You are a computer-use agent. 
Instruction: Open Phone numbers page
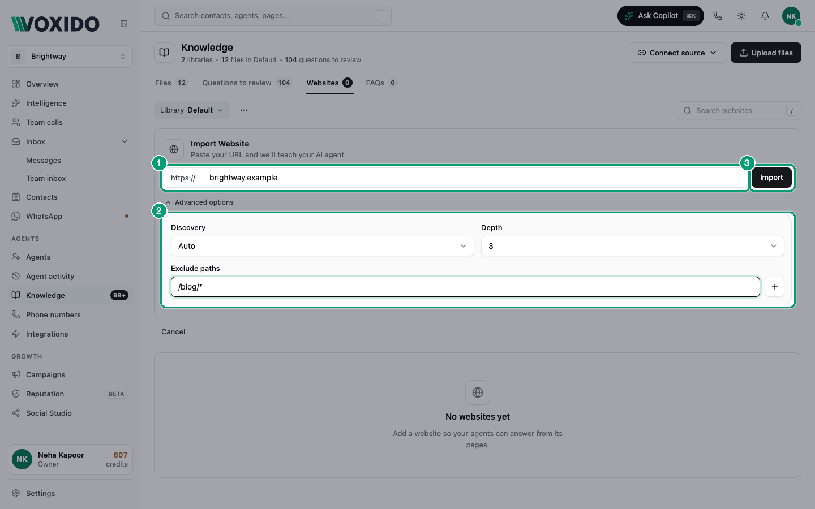70,314
